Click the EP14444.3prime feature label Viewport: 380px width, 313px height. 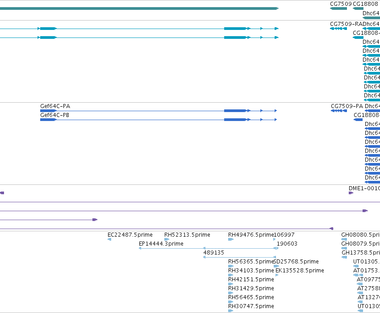point(161,244)
